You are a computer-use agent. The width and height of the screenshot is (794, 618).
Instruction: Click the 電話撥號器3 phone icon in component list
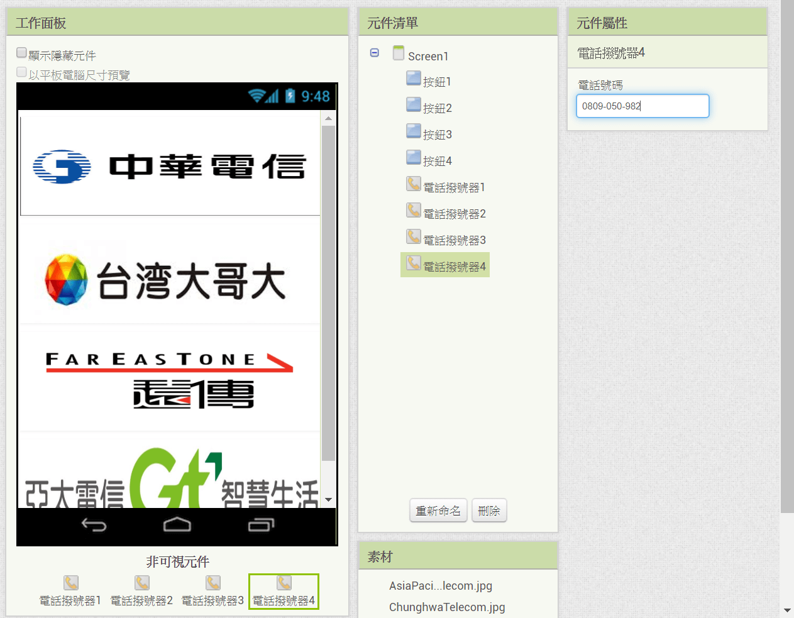point(414,236)
